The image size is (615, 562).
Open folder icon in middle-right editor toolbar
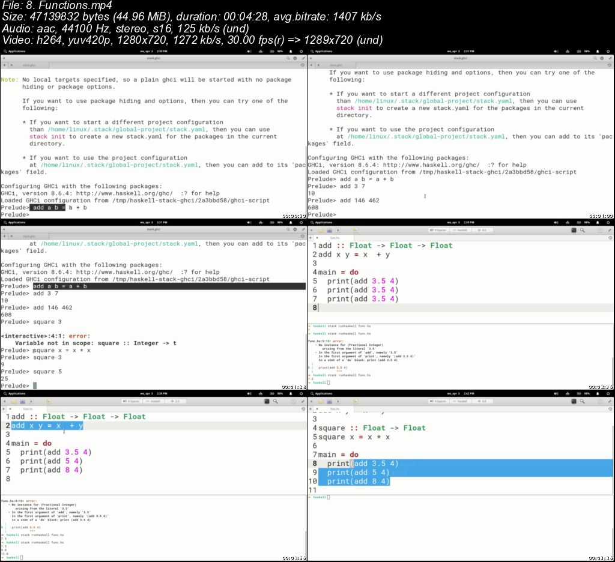point(321,230)
